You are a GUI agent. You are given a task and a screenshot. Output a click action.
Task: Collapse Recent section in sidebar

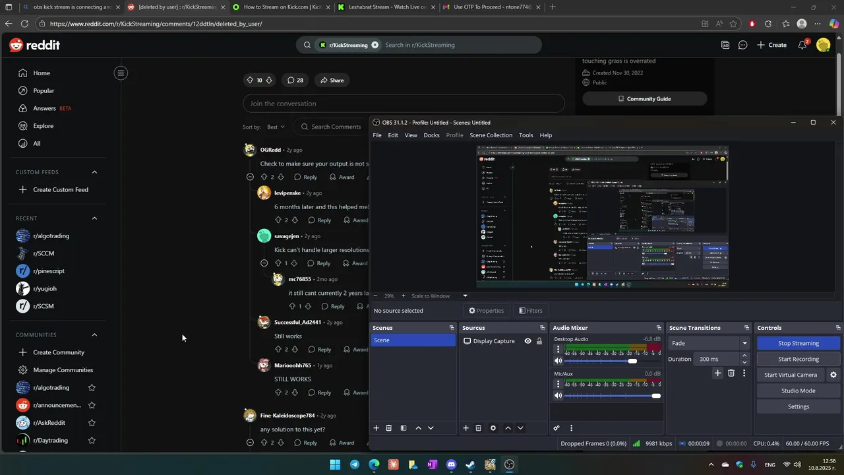[x=94, y=218]
